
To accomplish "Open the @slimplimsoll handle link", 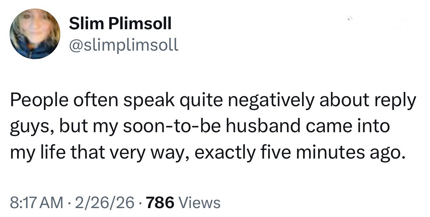I will (x=123, y=45).
